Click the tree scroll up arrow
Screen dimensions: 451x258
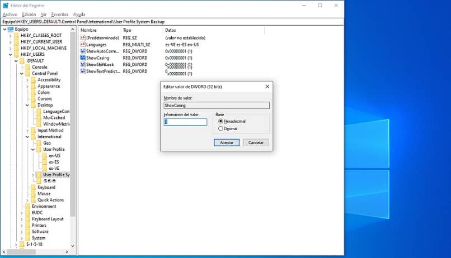[x=73, y=29]
